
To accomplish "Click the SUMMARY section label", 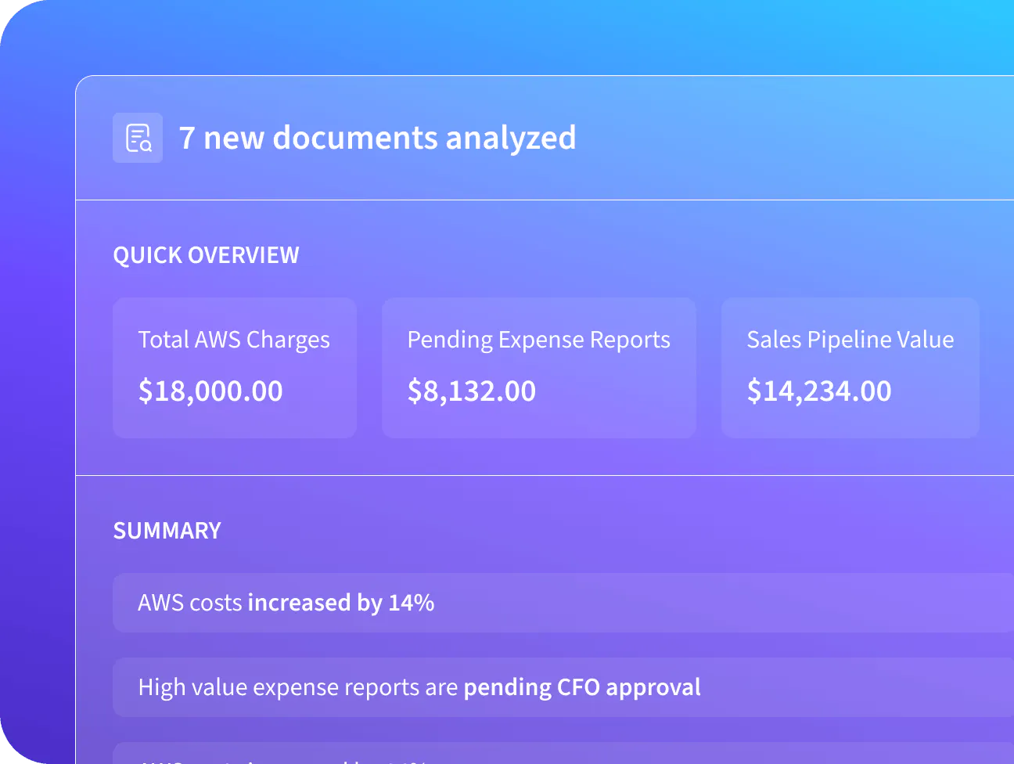I will point(167,531).
